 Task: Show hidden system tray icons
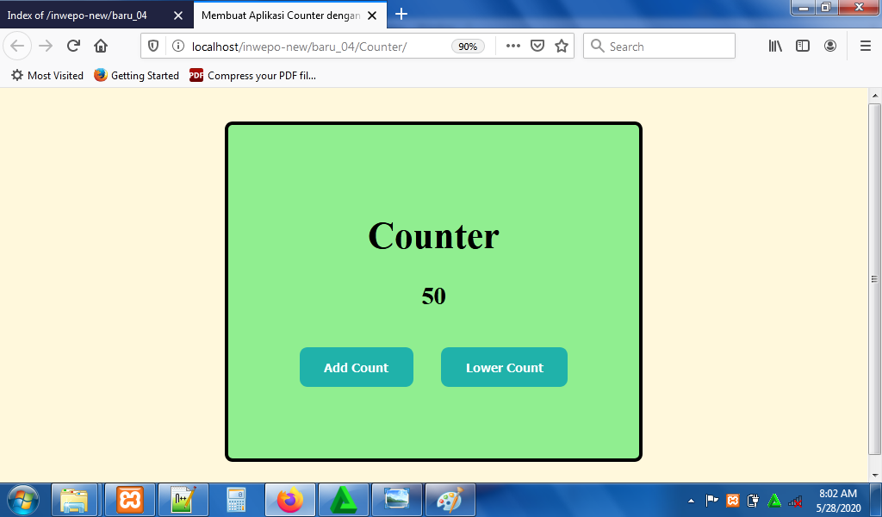692,500
